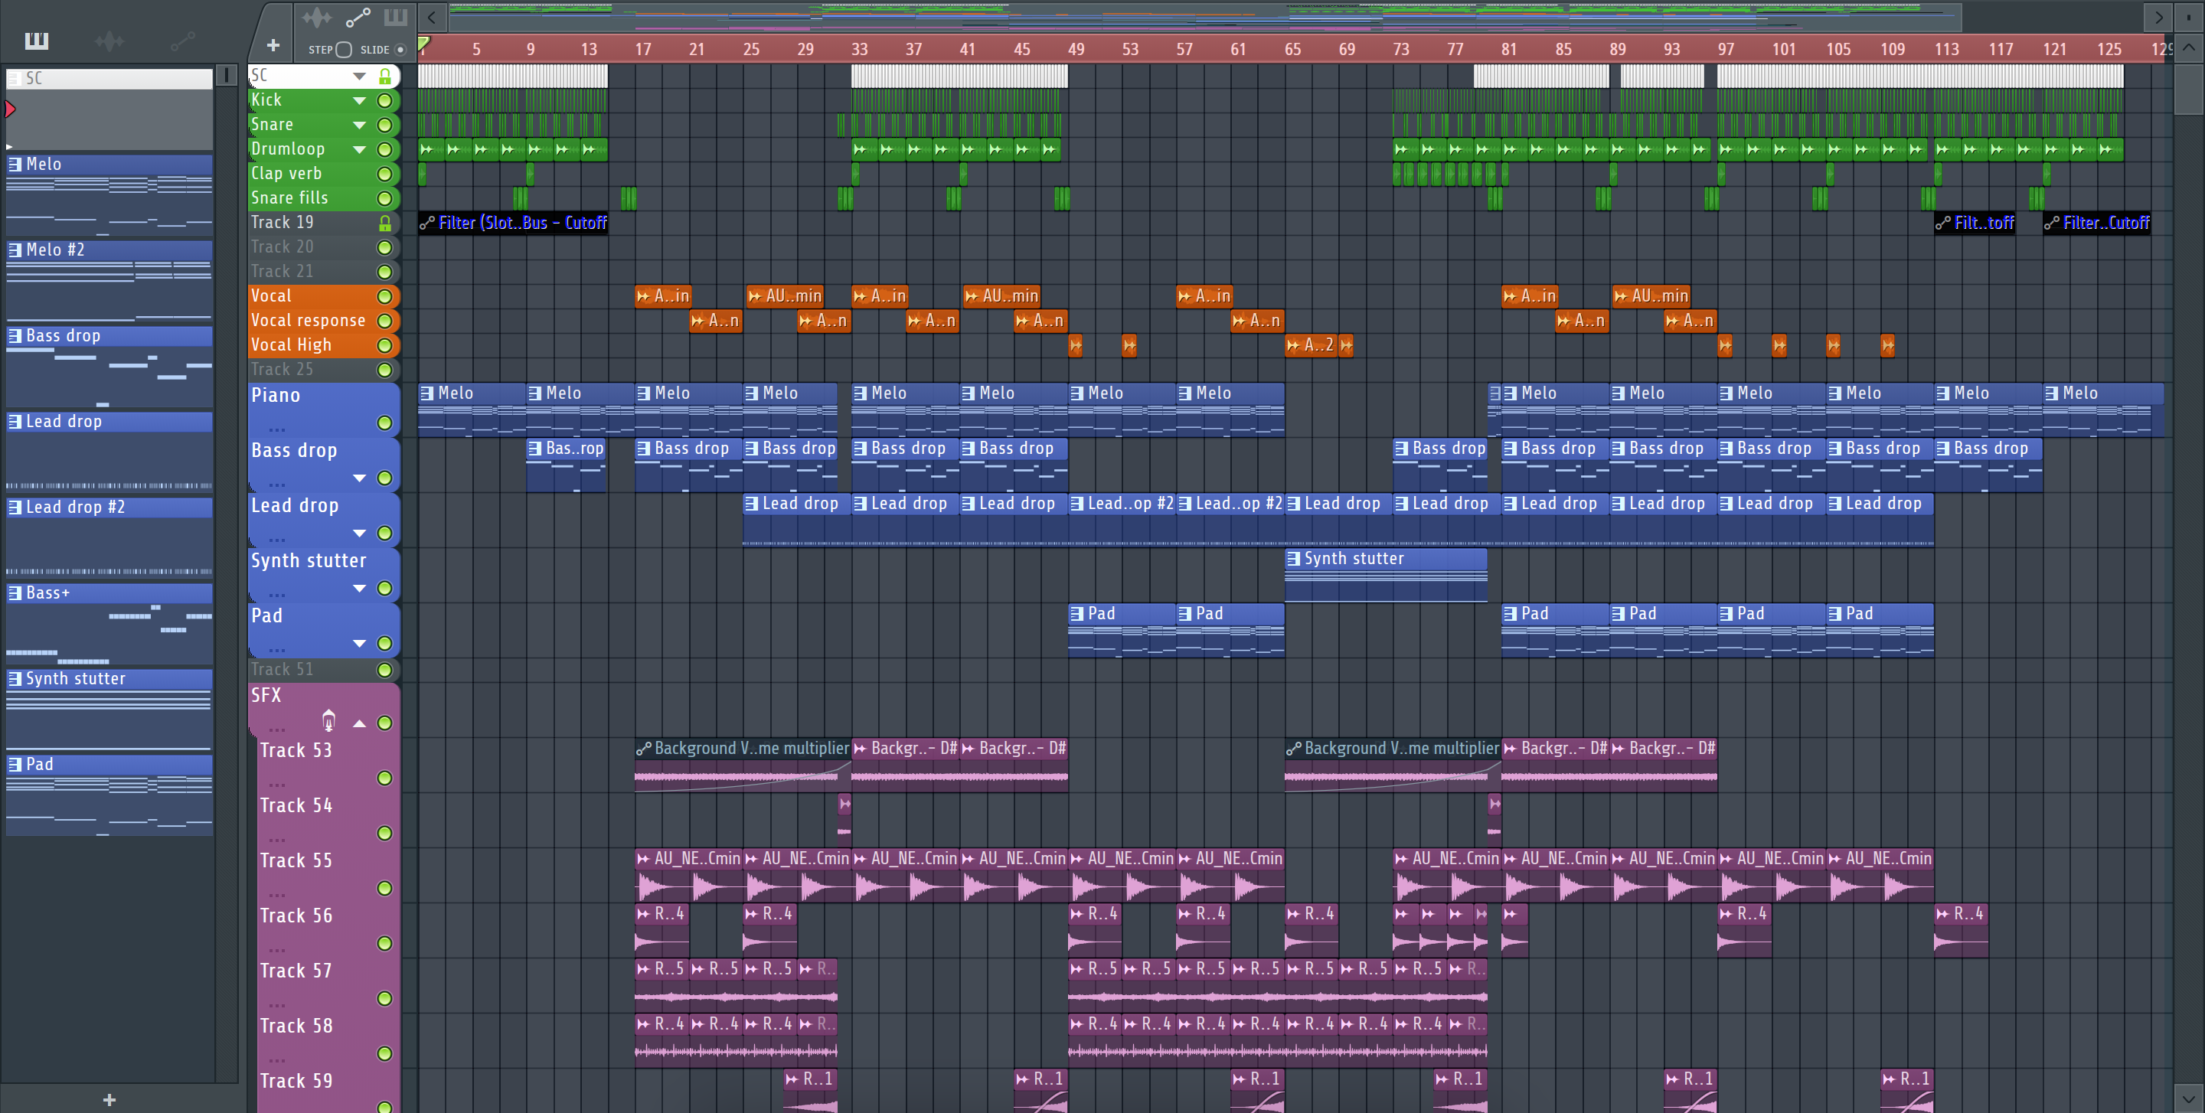This screenshot has width=2205, height=1113.
Task: Expand the Bass drop track arrow
Action: 360,478
